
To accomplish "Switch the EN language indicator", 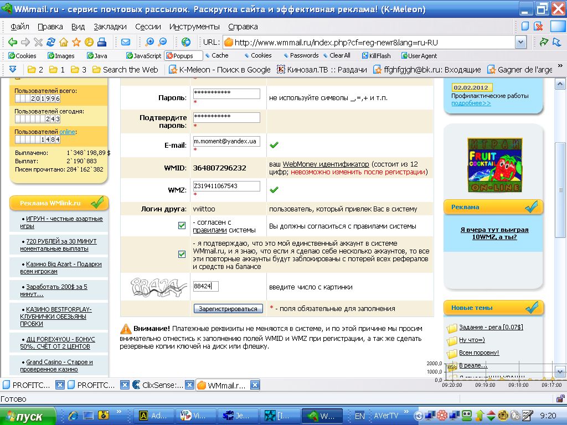I will tap(359, 416).
